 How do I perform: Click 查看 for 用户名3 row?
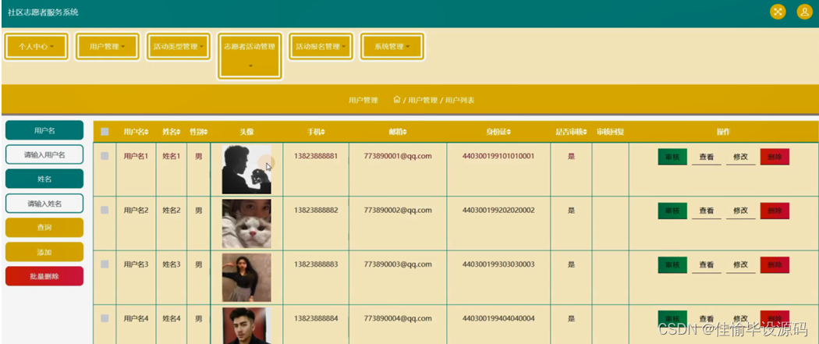[x=707, y=265]
